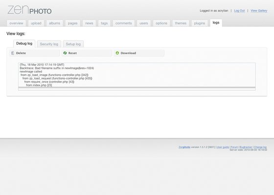Click inside the debug log text area
Image resolution: width=274 pixels, height=195 pixels.
(137, 75)
